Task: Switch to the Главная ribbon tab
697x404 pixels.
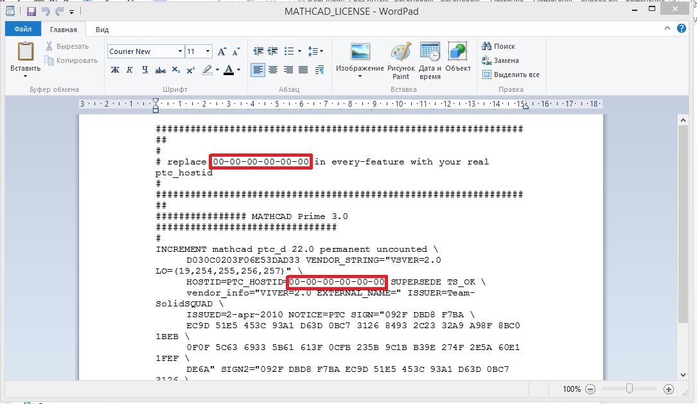Action: tap(64, 30)
